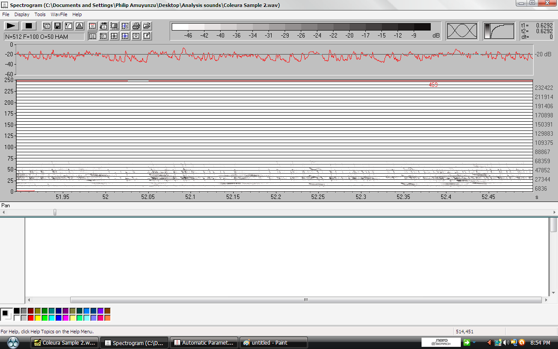
Task: Open the File menu
Action: [x=6, y=14]
